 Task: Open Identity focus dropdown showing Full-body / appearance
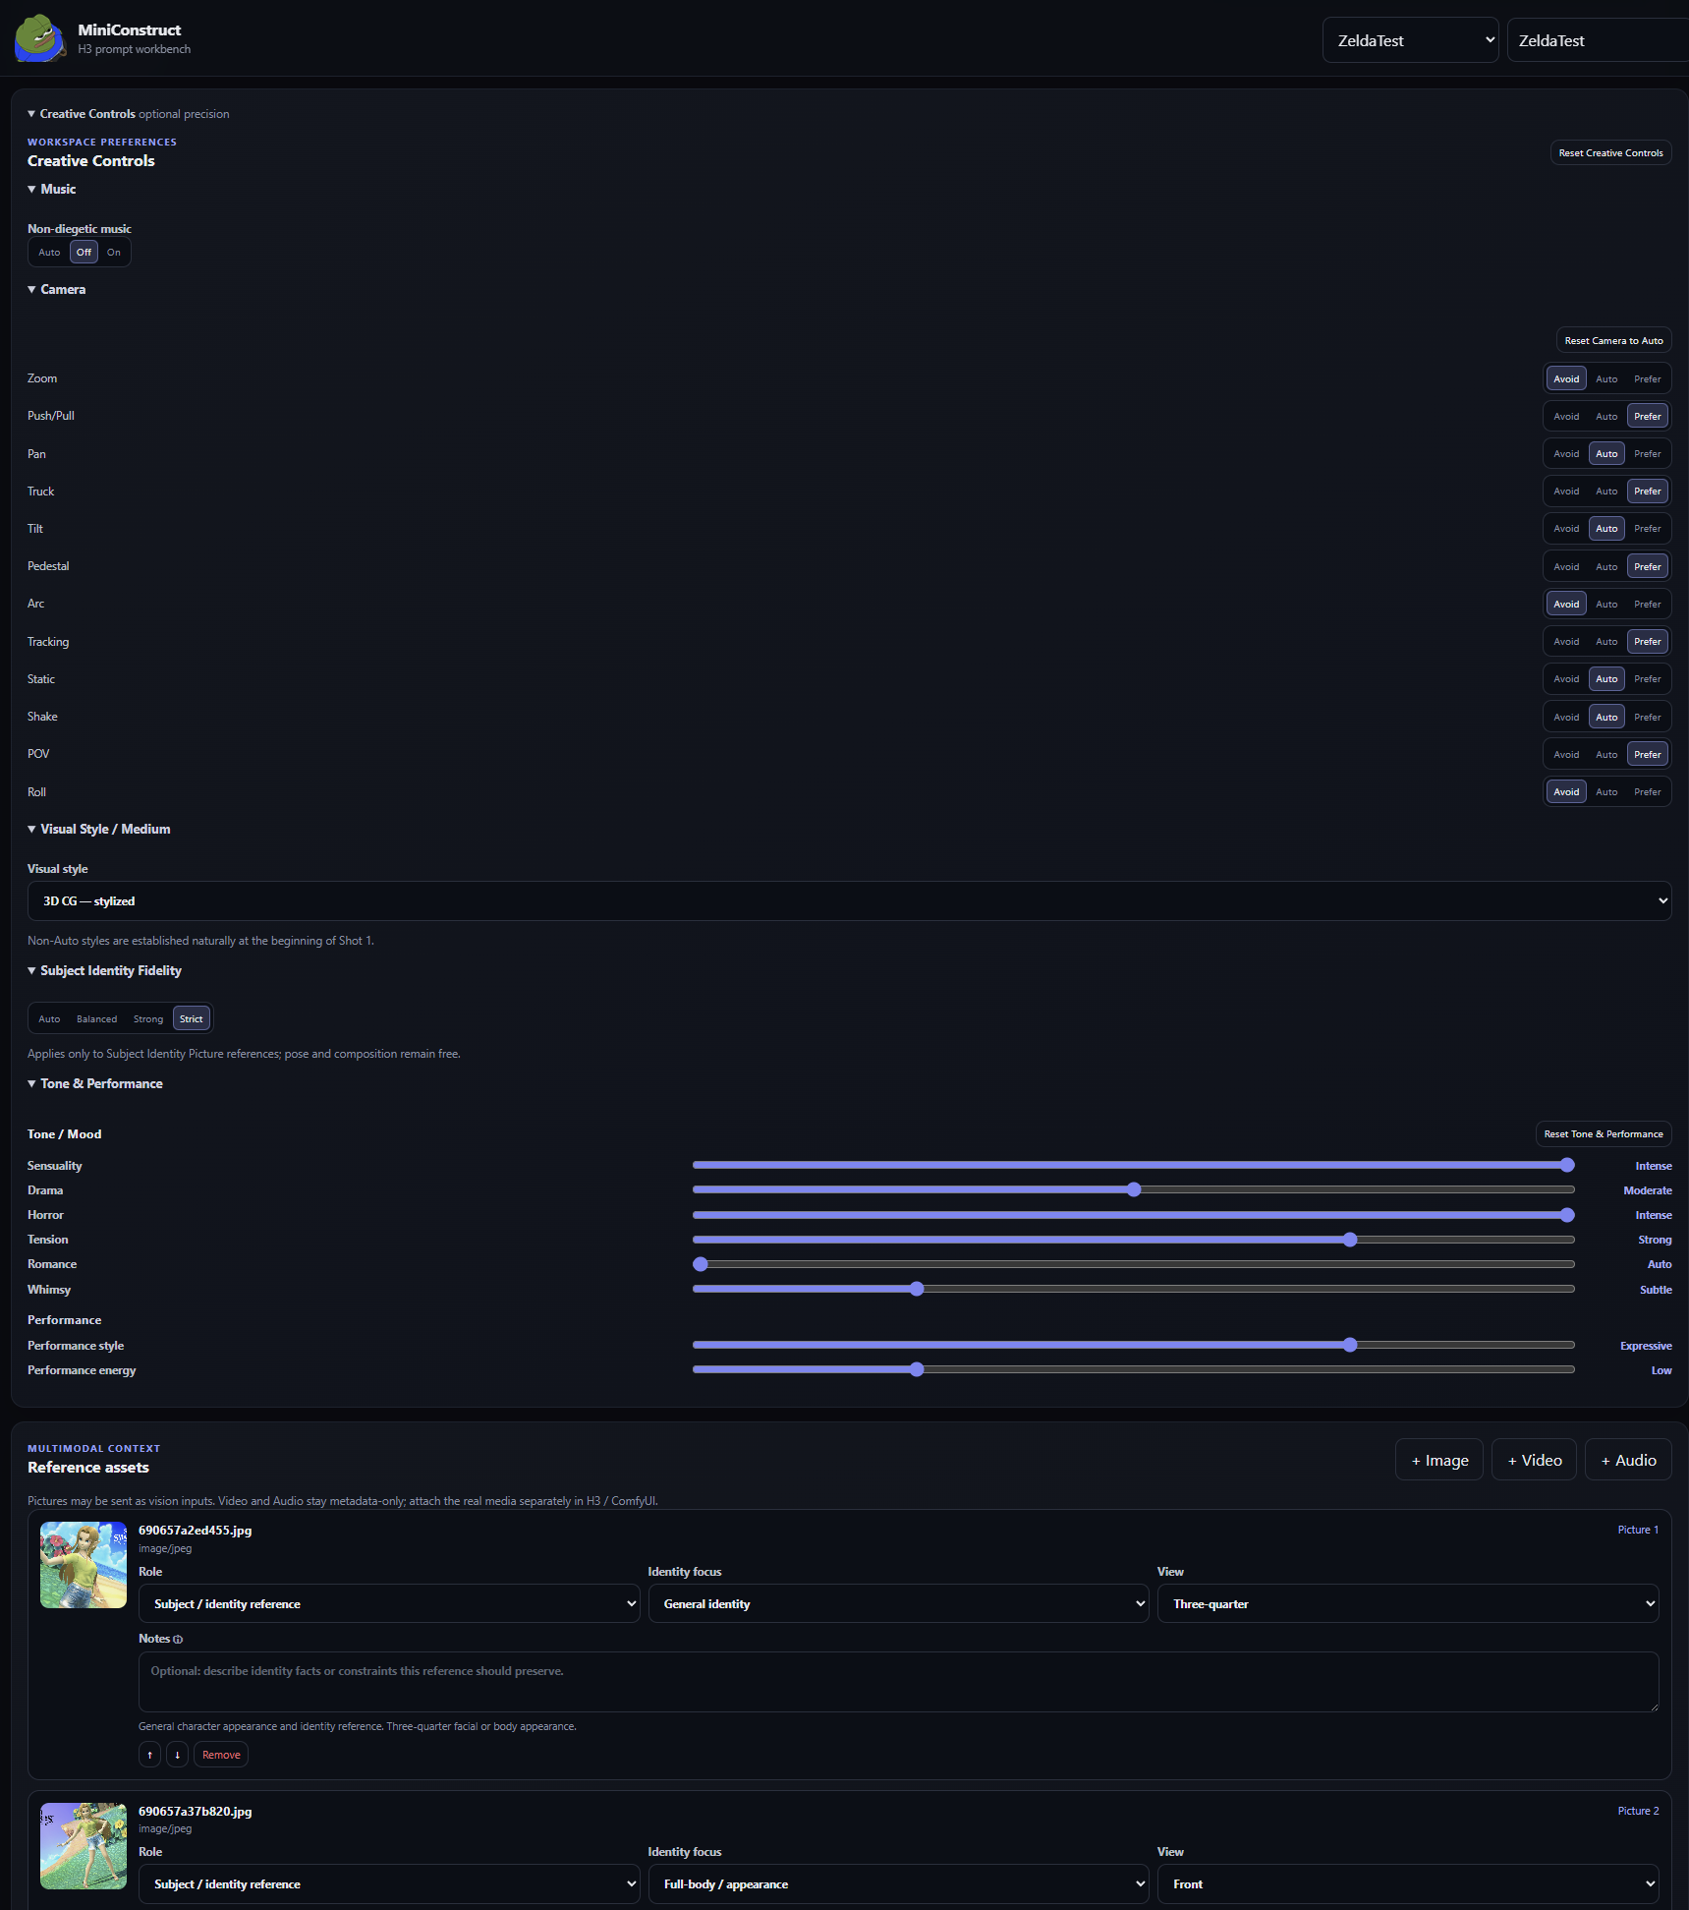click(x=898, y=1884)
